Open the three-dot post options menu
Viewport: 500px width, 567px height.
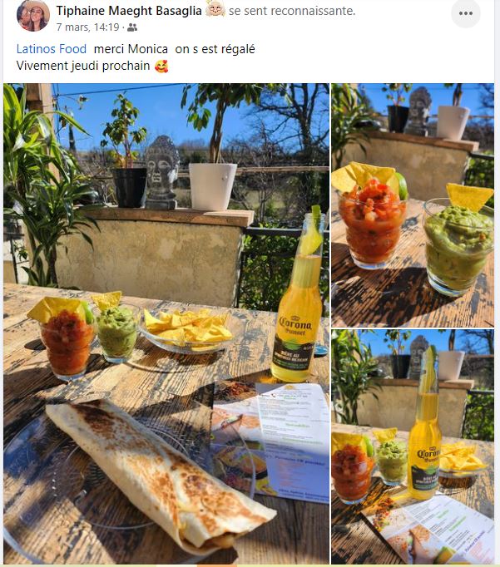click(466, 13)
